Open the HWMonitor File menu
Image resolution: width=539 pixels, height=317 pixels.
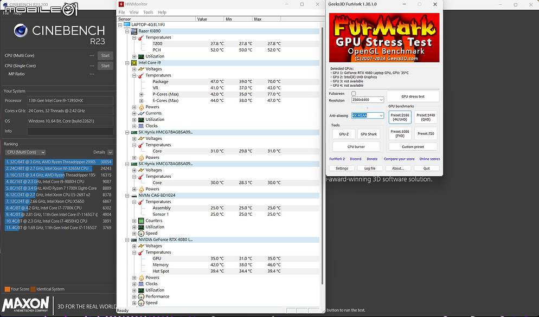coord(121,12)
